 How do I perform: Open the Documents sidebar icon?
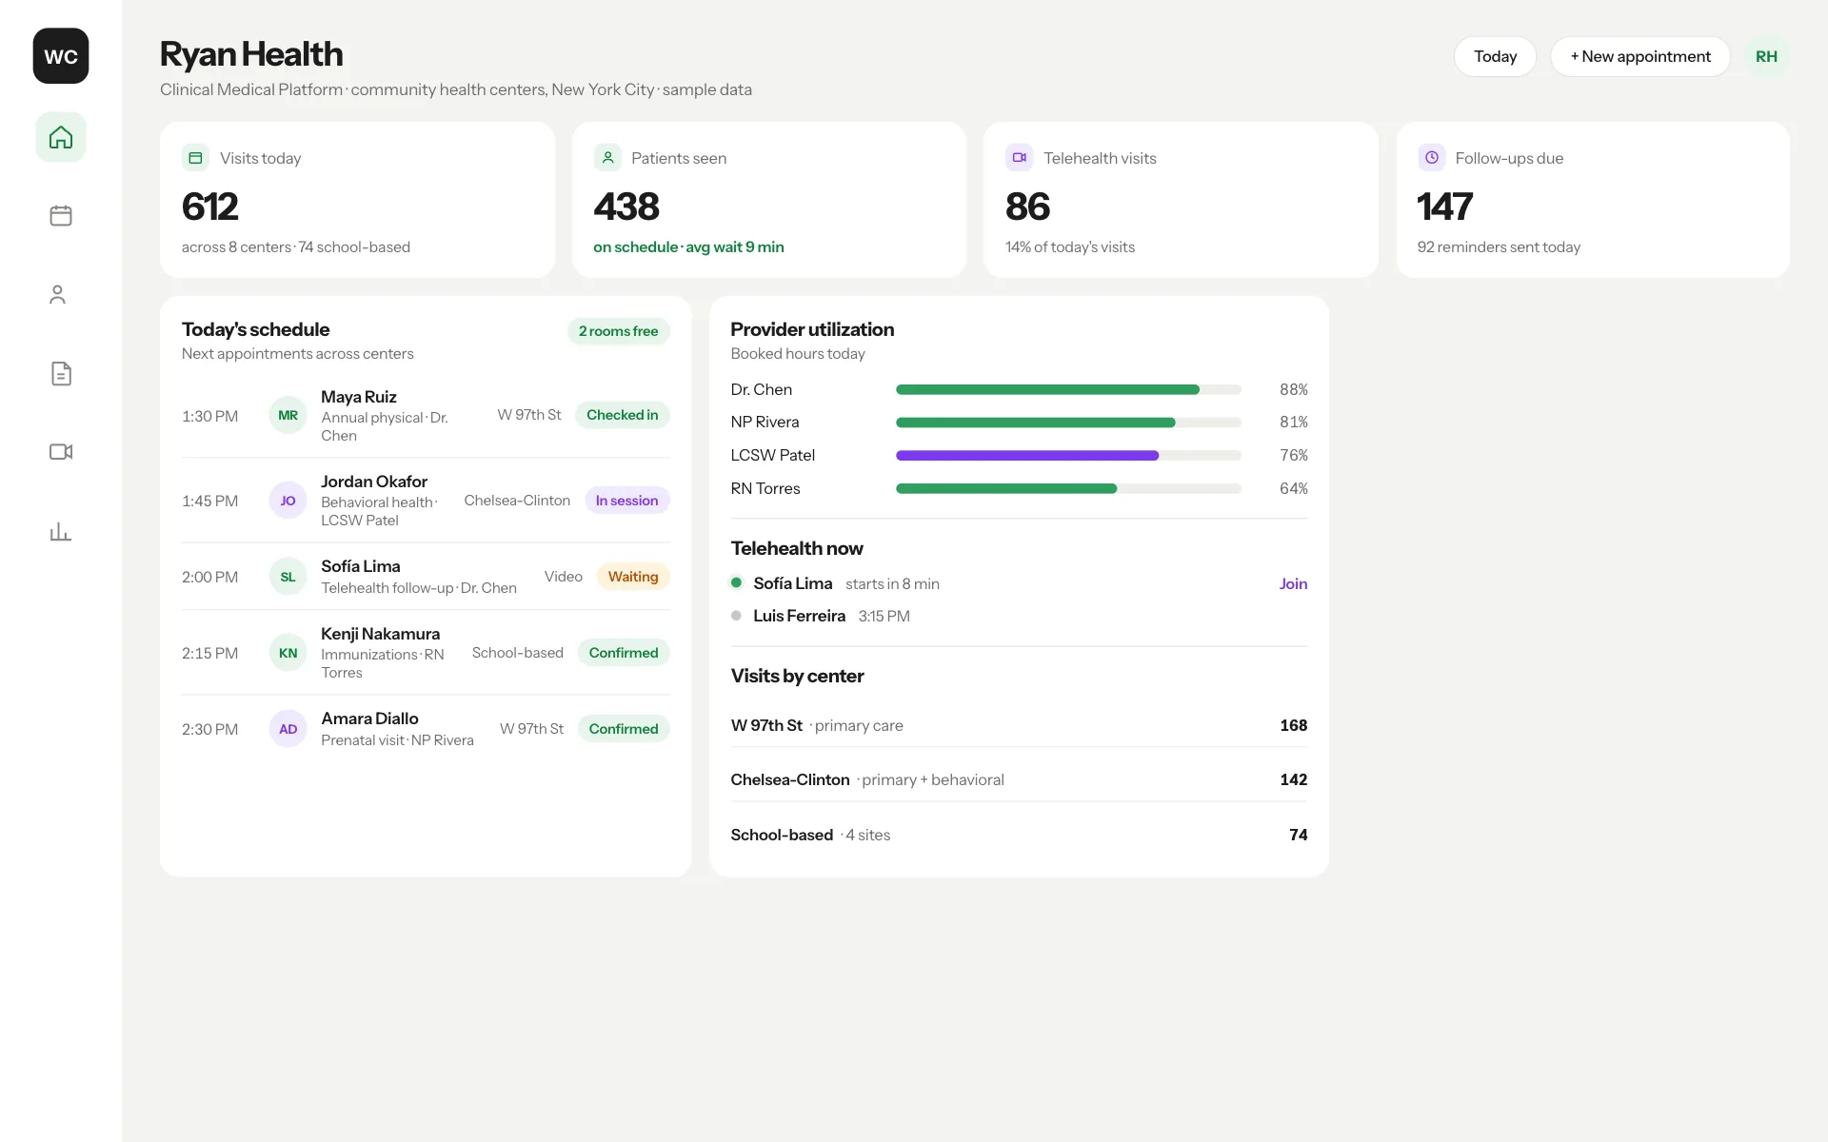pyautogui.click(x=61, y=374)
